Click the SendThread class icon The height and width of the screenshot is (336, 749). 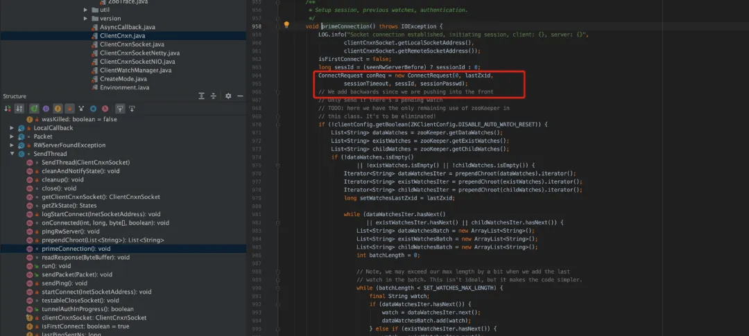click(x=21, y=154)
